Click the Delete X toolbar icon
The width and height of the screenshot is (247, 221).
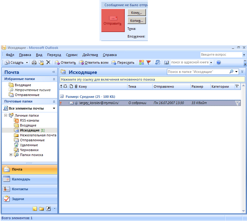[x=48, y=62]
